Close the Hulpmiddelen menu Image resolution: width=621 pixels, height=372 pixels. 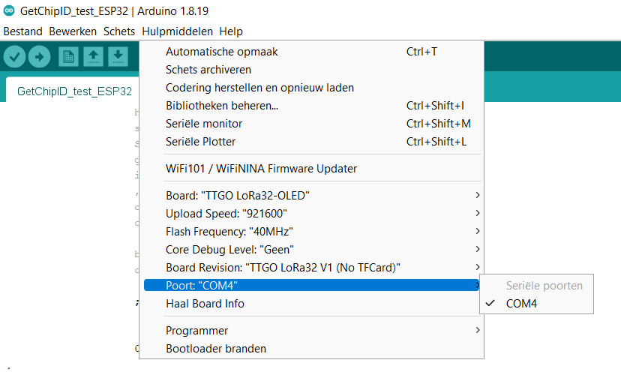pyautogui.click(x=178, y=31)
